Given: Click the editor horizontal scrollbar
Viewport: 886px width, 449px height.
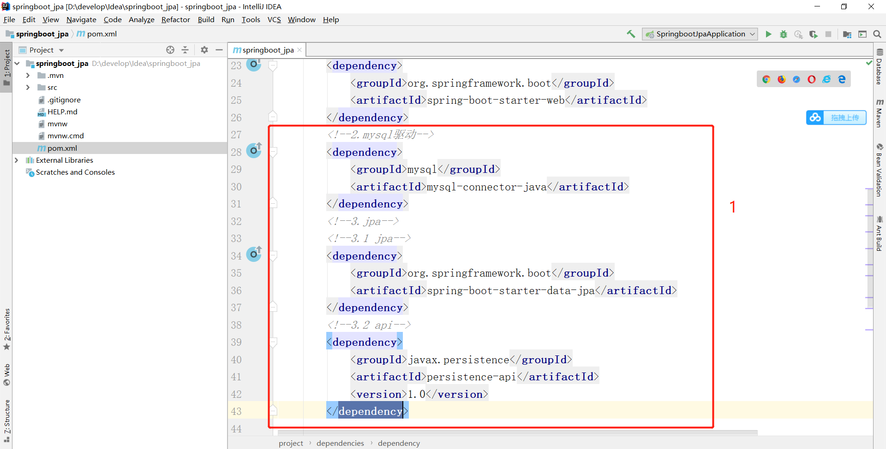Looking at the screenshot, I should (518, 432).
